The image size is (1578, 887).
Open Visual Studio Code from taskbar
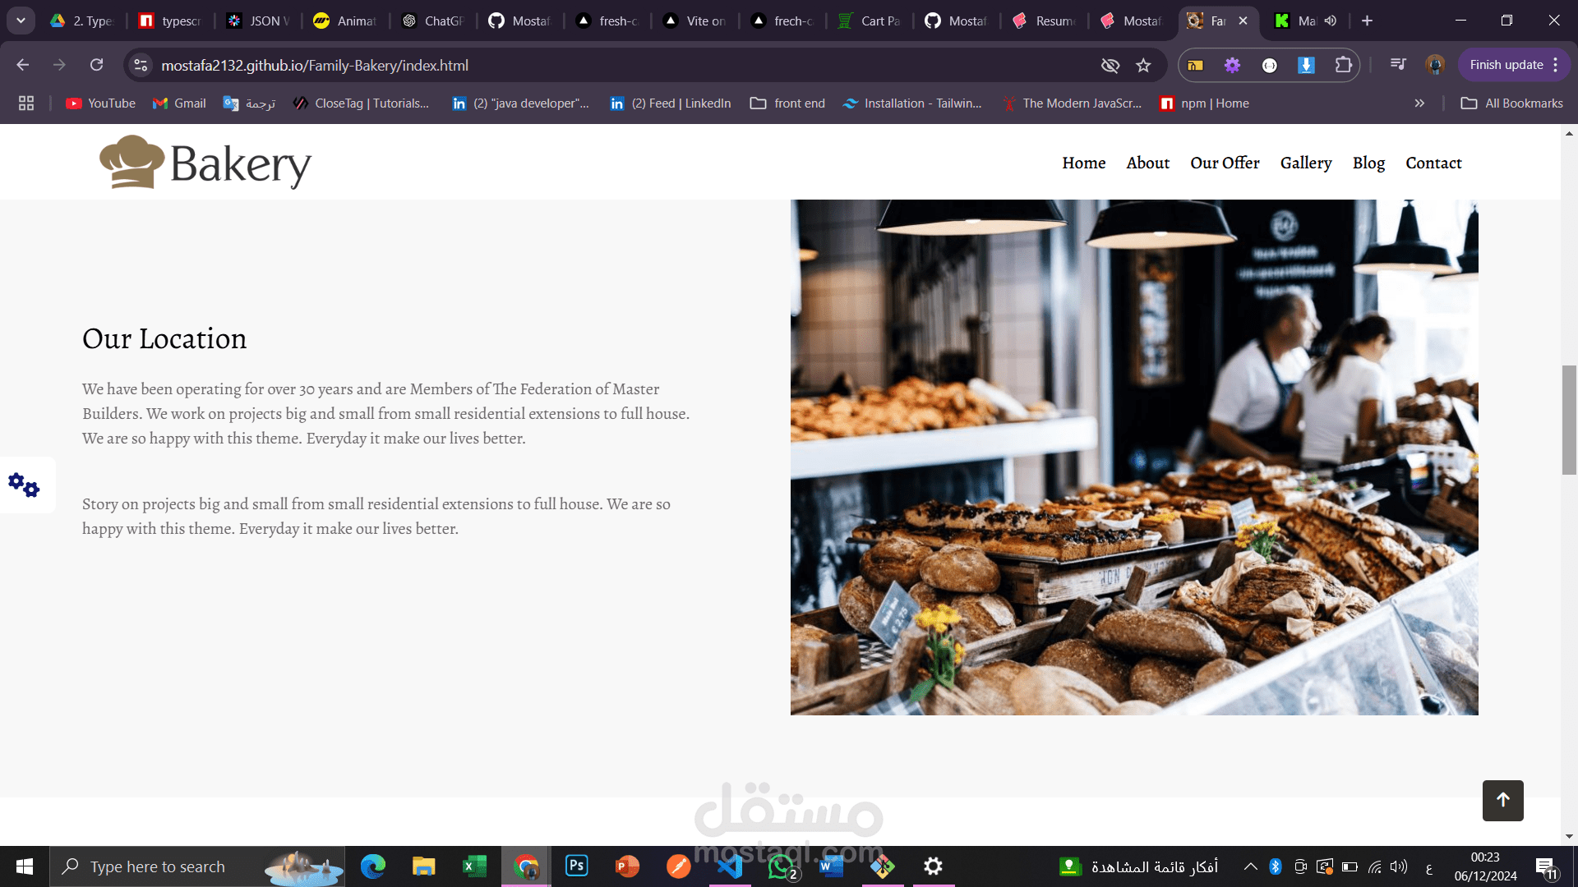point(729,866)
